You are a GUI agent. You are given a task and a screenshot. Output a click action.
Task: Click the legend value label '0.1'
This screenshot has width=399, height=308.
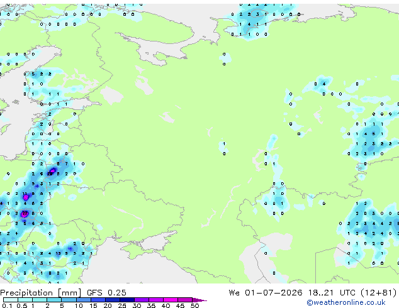click(x=7, y=305)
